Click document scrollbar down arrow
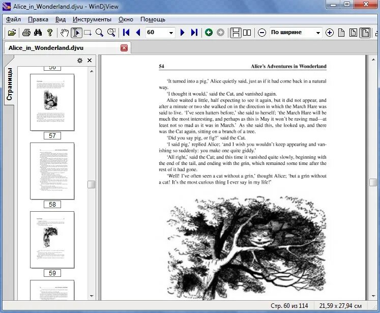The image size is (380, 313). [373, 296]
